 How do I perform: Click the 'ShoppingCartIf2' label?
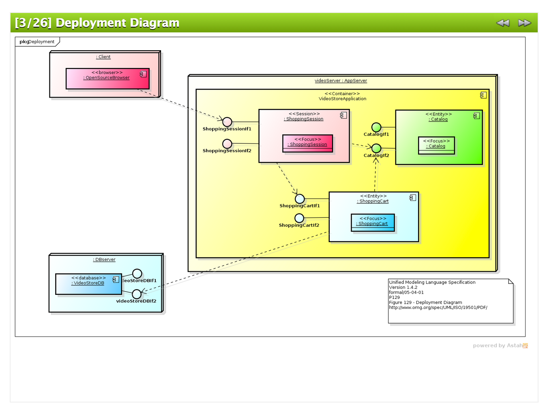[299, 226]
